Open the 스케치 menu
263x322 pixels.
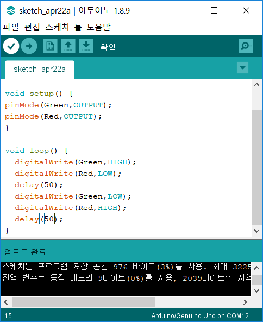(57, 27)
